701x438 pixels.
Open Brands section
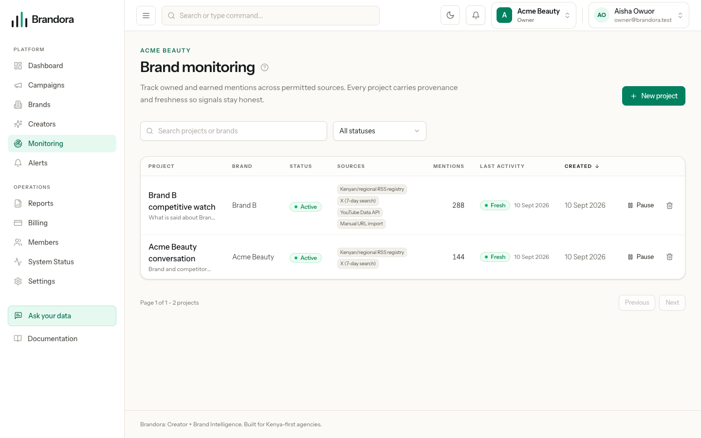coord(62,105)
